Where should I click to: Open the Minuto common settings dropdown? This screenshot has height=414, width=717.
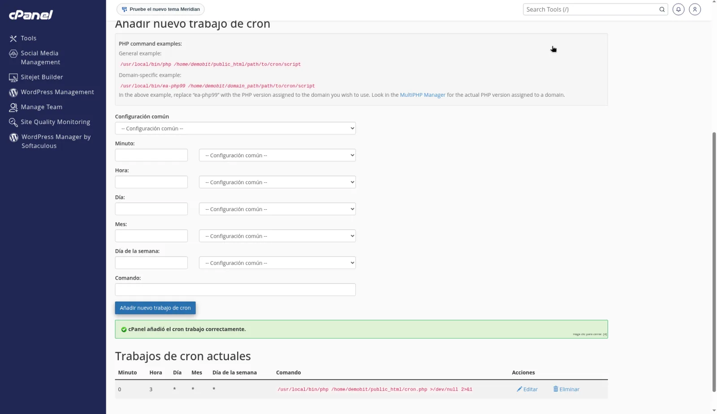tap(277, 155)
